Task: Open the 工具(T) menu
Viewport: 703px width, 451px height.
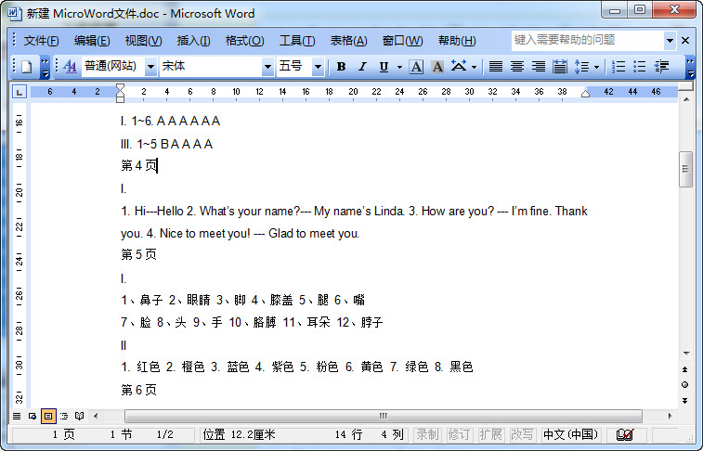Action: coord(297,41)
